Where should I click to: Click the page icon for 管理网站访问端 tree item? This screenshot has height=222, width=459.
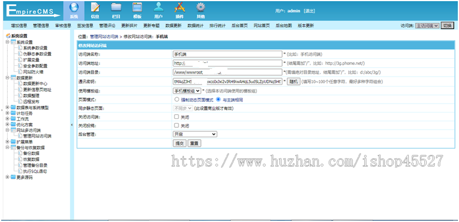pyautogui.click(x=20, y=136)
